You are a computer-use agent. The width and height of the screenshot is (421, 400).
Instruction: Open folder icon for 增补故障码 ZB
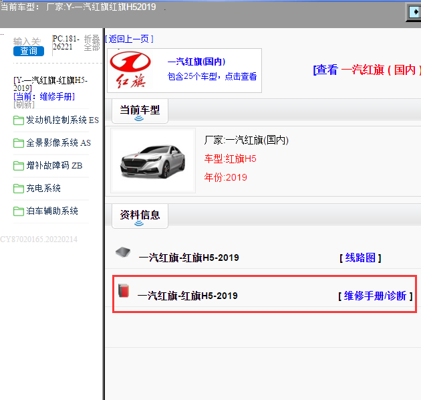(19, 166)
